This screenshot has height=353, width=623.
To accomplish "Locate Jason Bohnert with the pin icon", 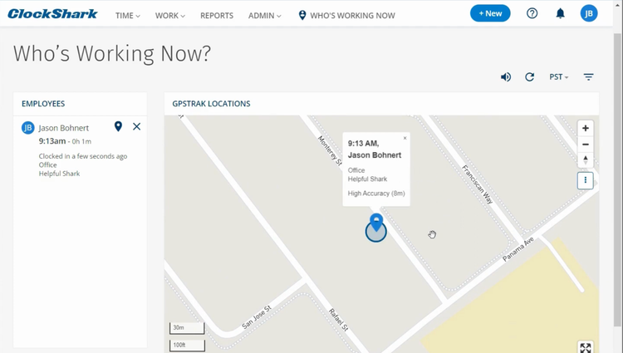I will (118, 127).
